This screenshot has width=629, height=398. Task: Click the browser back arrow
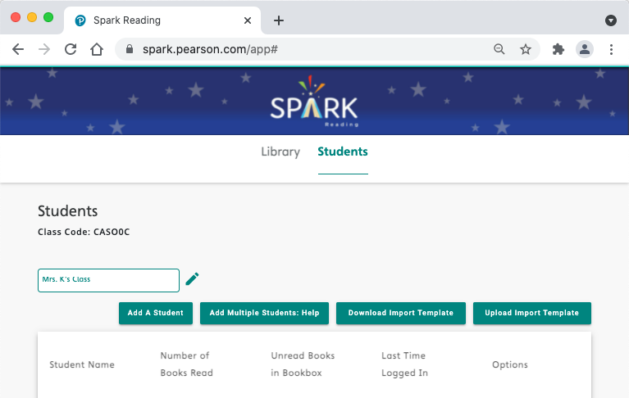pyautogui.click(x=18, y=49)
